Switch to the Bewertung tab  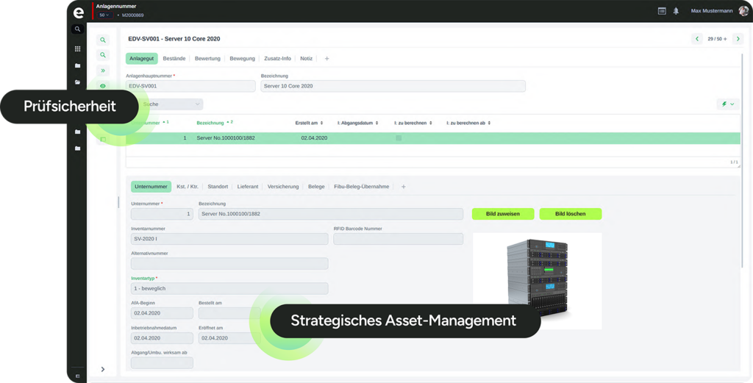(x=207, y=58)
